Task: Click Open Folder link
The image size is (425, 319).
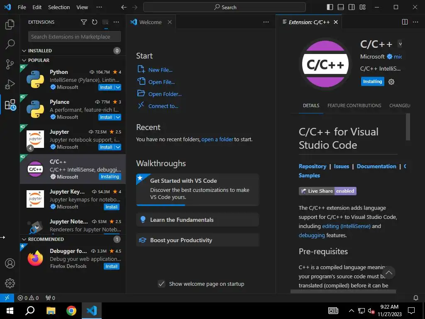Action: point(165,94)
